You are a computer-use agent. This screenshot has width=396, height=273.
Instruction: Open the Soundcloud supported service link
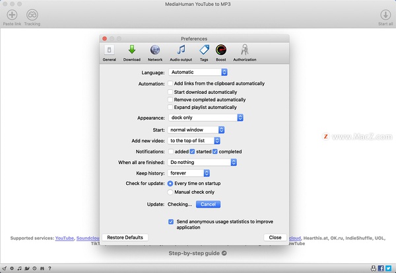pos(88,238)
